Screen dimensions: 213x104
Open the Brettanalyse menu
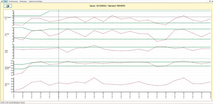23,1
